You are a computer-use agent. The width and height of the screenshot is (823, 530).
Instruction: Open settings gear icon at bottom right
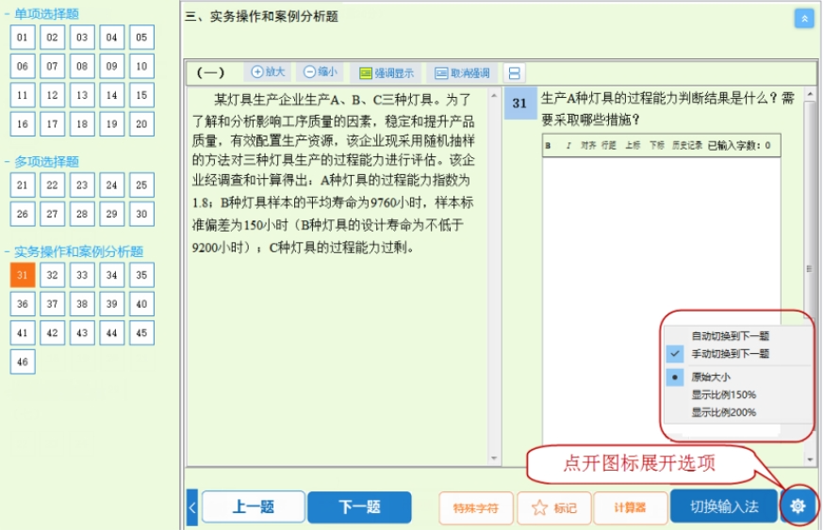point(798,506)
